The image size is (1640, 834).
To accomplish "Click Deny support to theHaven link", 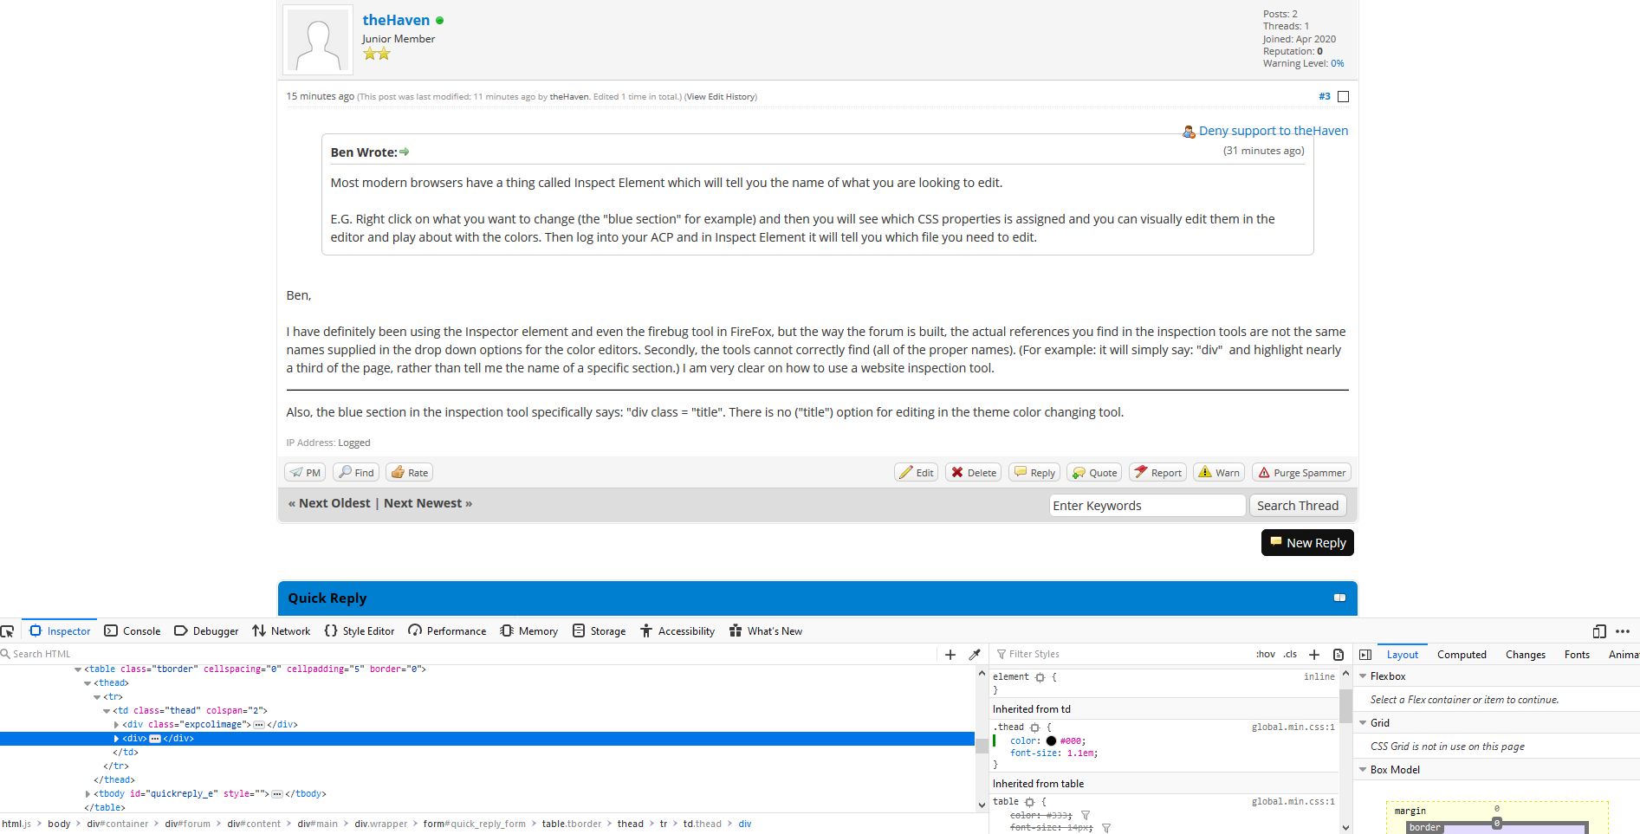I will click(x=1274, y=131).
